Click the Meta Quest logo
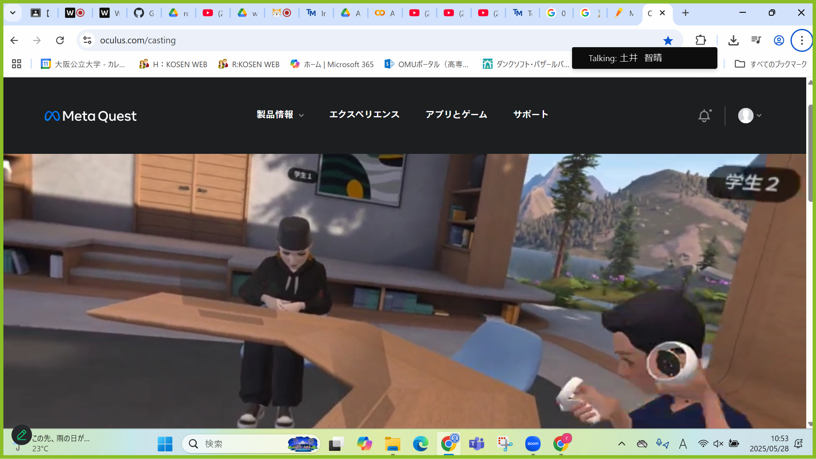This screenshot has height=459, width=816. pos(91,116)
